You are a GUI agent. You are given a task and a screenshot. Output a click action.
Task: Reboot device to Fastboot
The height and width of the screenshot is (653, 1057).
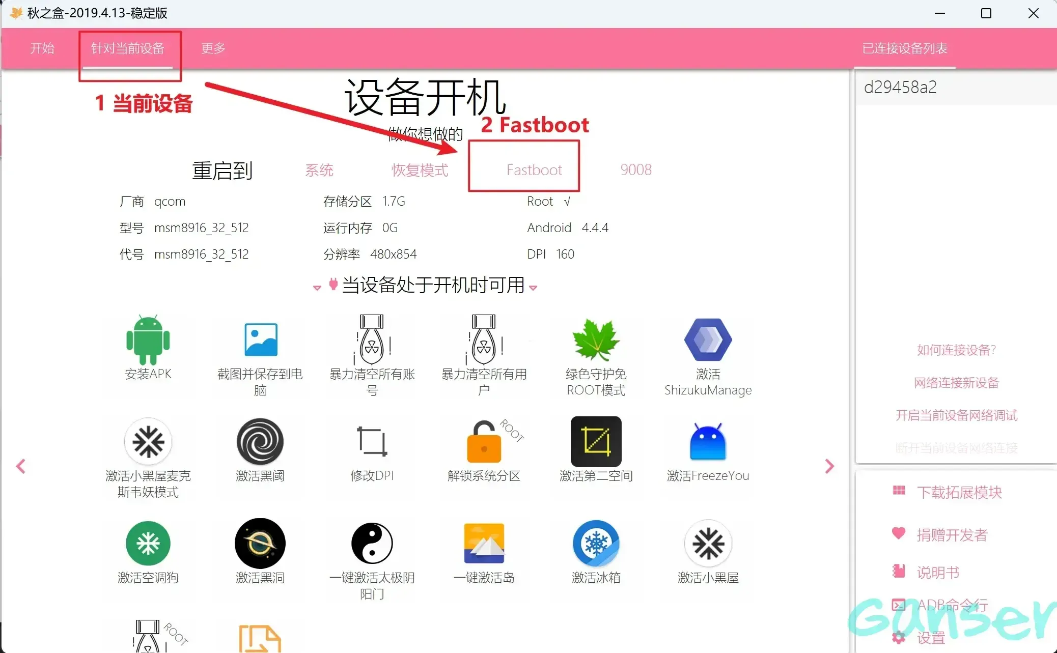[534, 170]
